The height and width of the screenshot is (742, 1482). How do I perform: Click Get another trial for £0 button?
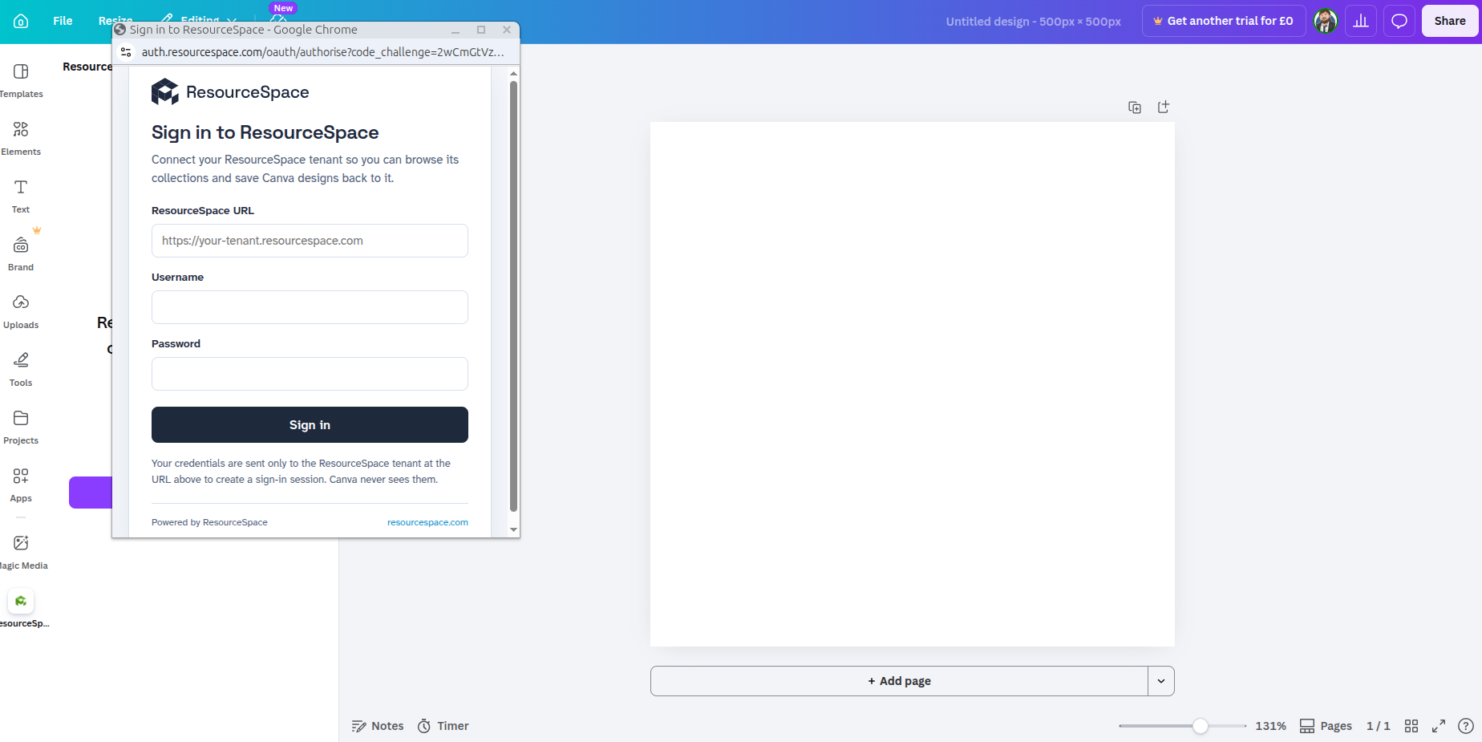(x=1224, y=21)
